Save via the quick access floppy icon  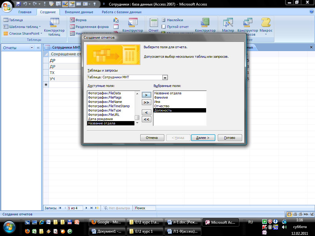[x=18, y=4]
